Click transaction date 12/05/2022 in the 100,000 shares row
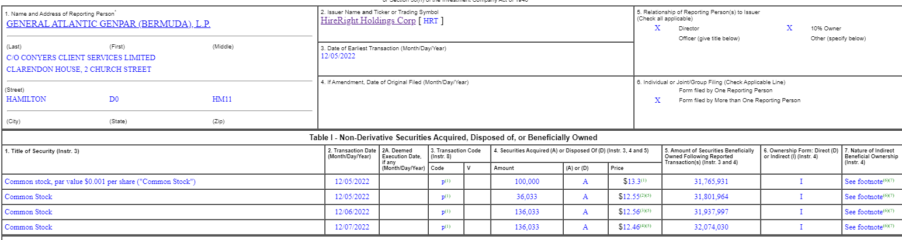The width and height of the screenshot is (902, 240). point(352,182)
